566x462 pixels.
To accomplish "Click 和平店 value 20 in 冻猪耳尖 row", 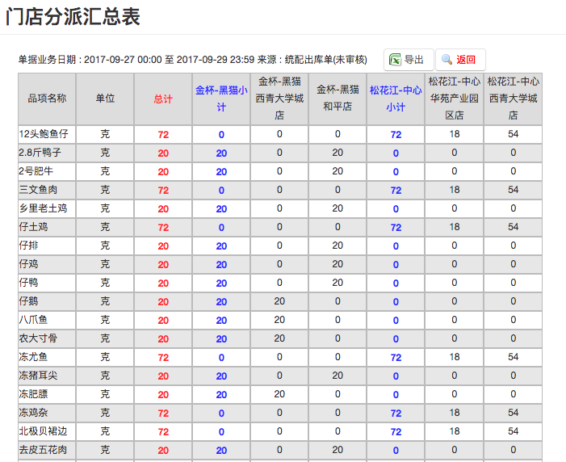I will point(338,376).
